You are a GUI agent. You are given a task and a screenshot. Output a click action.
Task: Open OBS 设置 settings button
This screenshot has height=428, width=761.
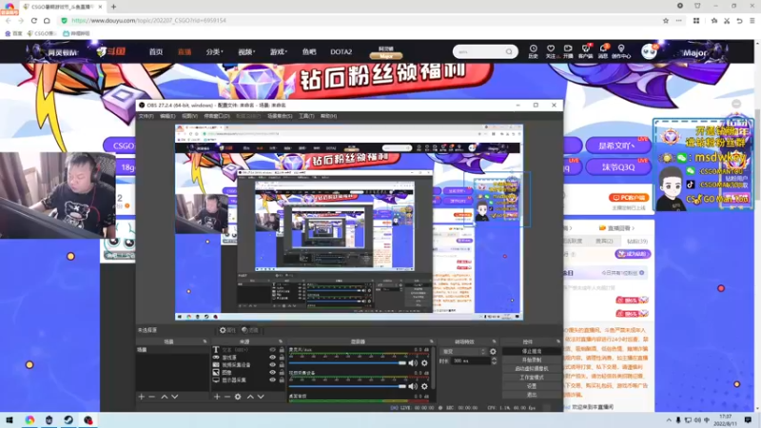coord(532,386)
